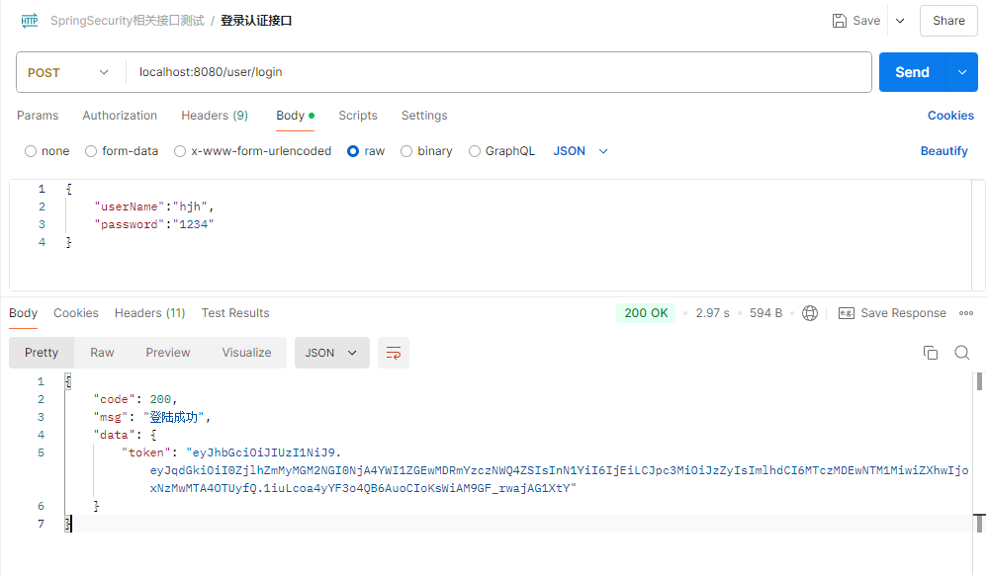Open the Save options dropdown arrow
The height and width of the screenshot is (575, 987).
pyautogui.click(x=900, y=21)
